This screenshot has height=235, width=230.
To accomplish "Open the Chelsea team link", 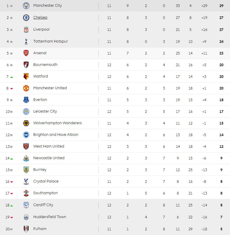I will (x=40, y=17).
